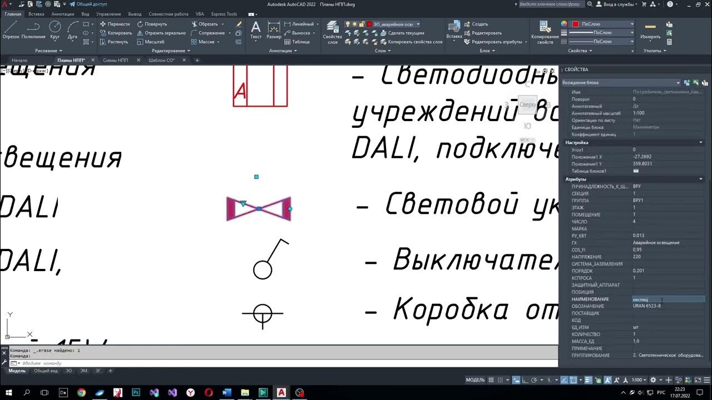Click search field Введите ключевое слово
This screenshot has height=400, width=712.
552,4
